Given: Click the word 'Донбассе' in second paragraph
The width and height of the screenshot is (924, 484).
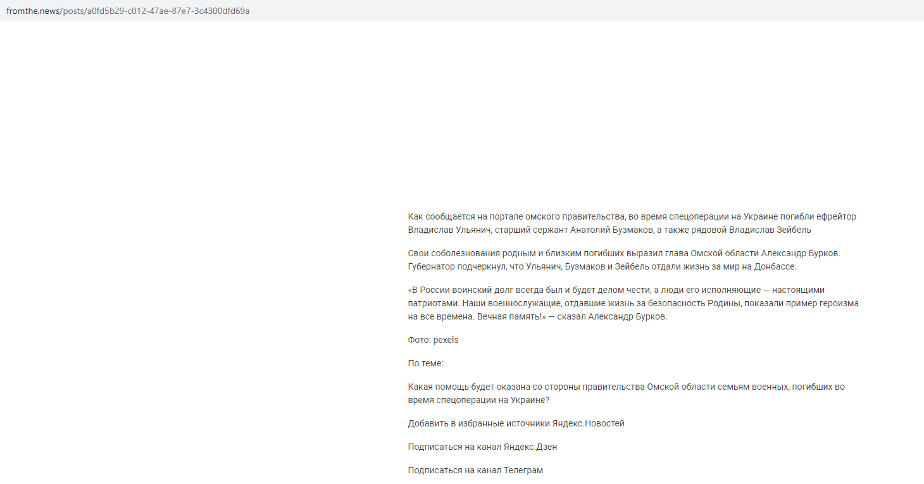Looking at the screenshot, I should point(775,266).
